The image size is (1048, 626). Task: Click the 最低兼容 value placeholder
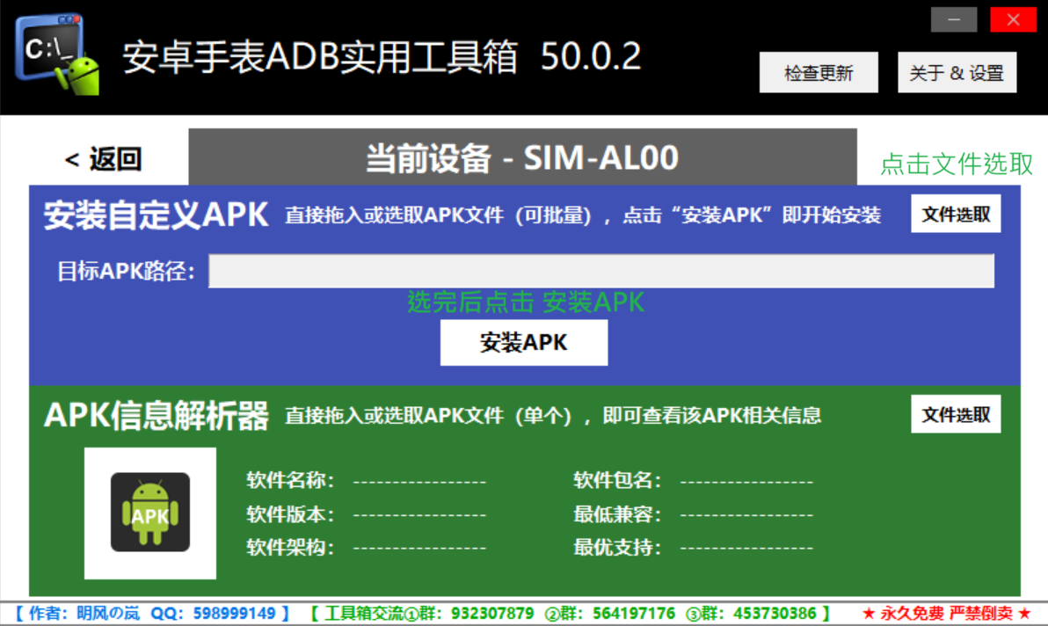[746, 515]
